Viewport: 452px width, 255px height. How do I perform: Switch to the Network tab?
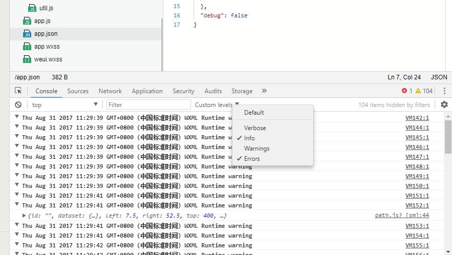pos(110,91)
